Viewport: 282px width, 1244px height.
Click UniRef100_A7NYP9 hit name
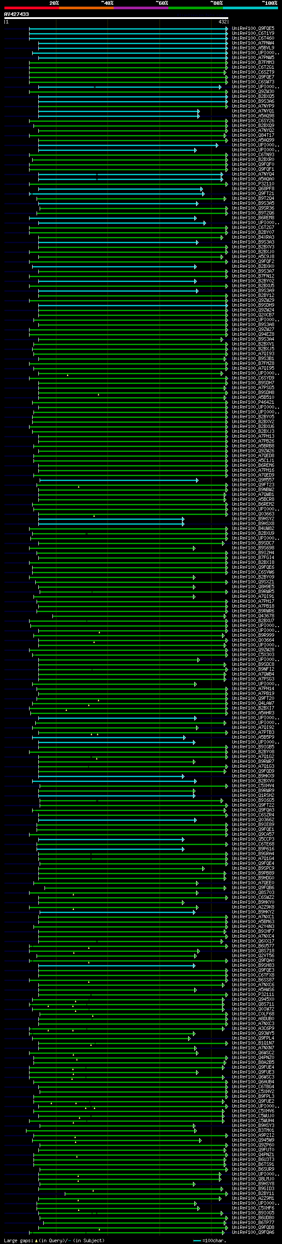point(253,106)
